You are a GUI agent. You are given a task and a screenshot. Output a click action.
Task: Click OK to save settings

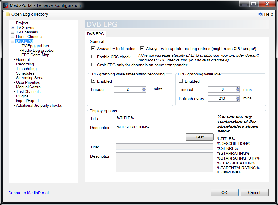[x=224, y=192]
